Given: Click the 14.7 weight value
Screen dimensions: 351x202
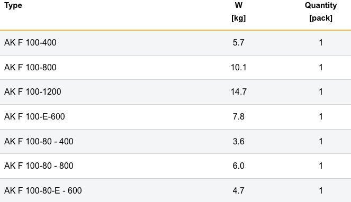Looking at the screenshot, I should pyautogui.click(x=238, y=91).
